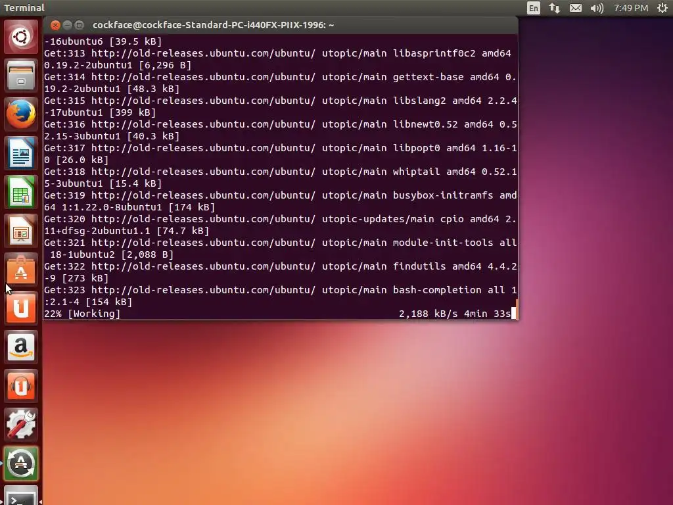This screenshot has height=505, width=673.
Task: Click the '-9 [273 kB]' line
Action: (x=76, y=278)
